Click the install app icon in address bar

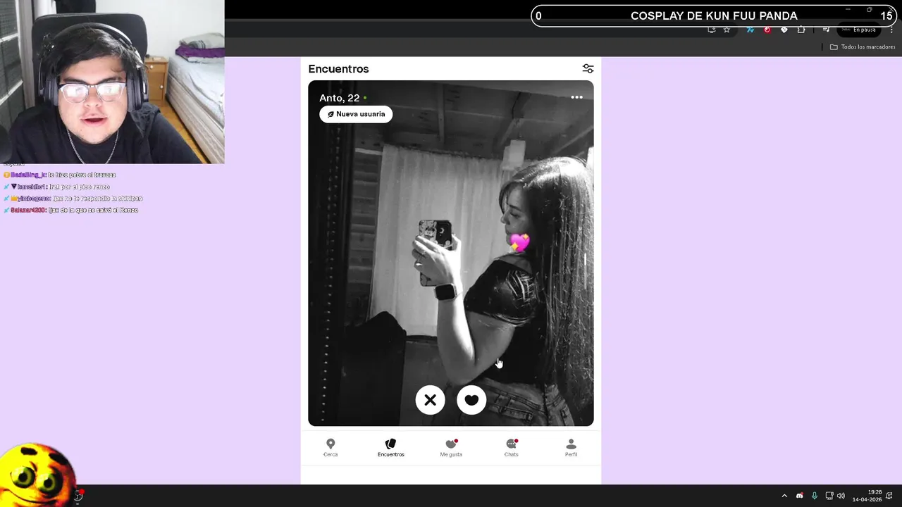point(711,30)
